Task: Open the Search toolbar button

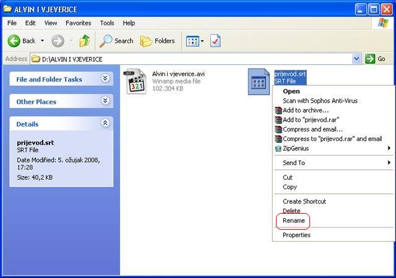Action: pyautogui.click(x=116, y=41)
